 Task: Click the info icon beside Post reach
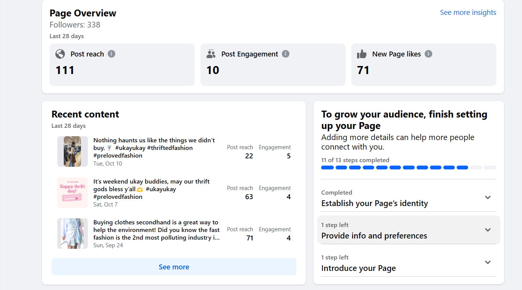[112, 54]
